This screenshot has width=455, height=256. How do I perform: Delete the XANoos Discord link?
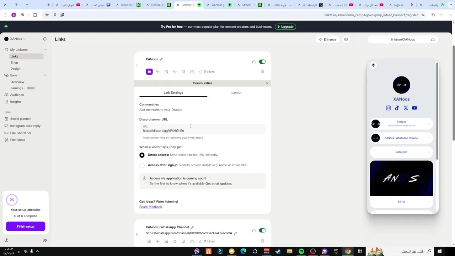262,71
